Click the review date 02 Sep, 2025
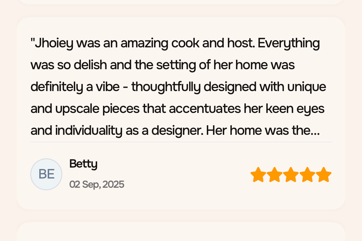This screenshot has height=241, width=362. tap(97, 184)
